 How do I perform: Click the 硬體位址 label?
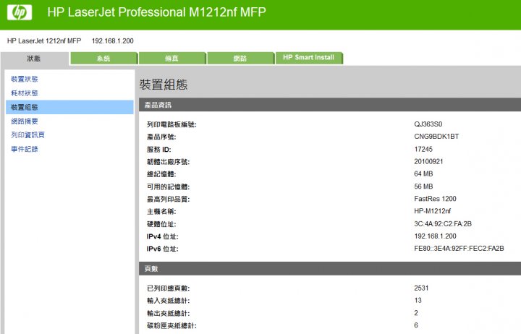(x=161, y=224)
